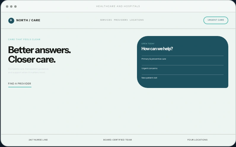Click the 'Board-Certified Team' footer text
This screenshot has width=236, height=147.
click(x=117, y=140)
